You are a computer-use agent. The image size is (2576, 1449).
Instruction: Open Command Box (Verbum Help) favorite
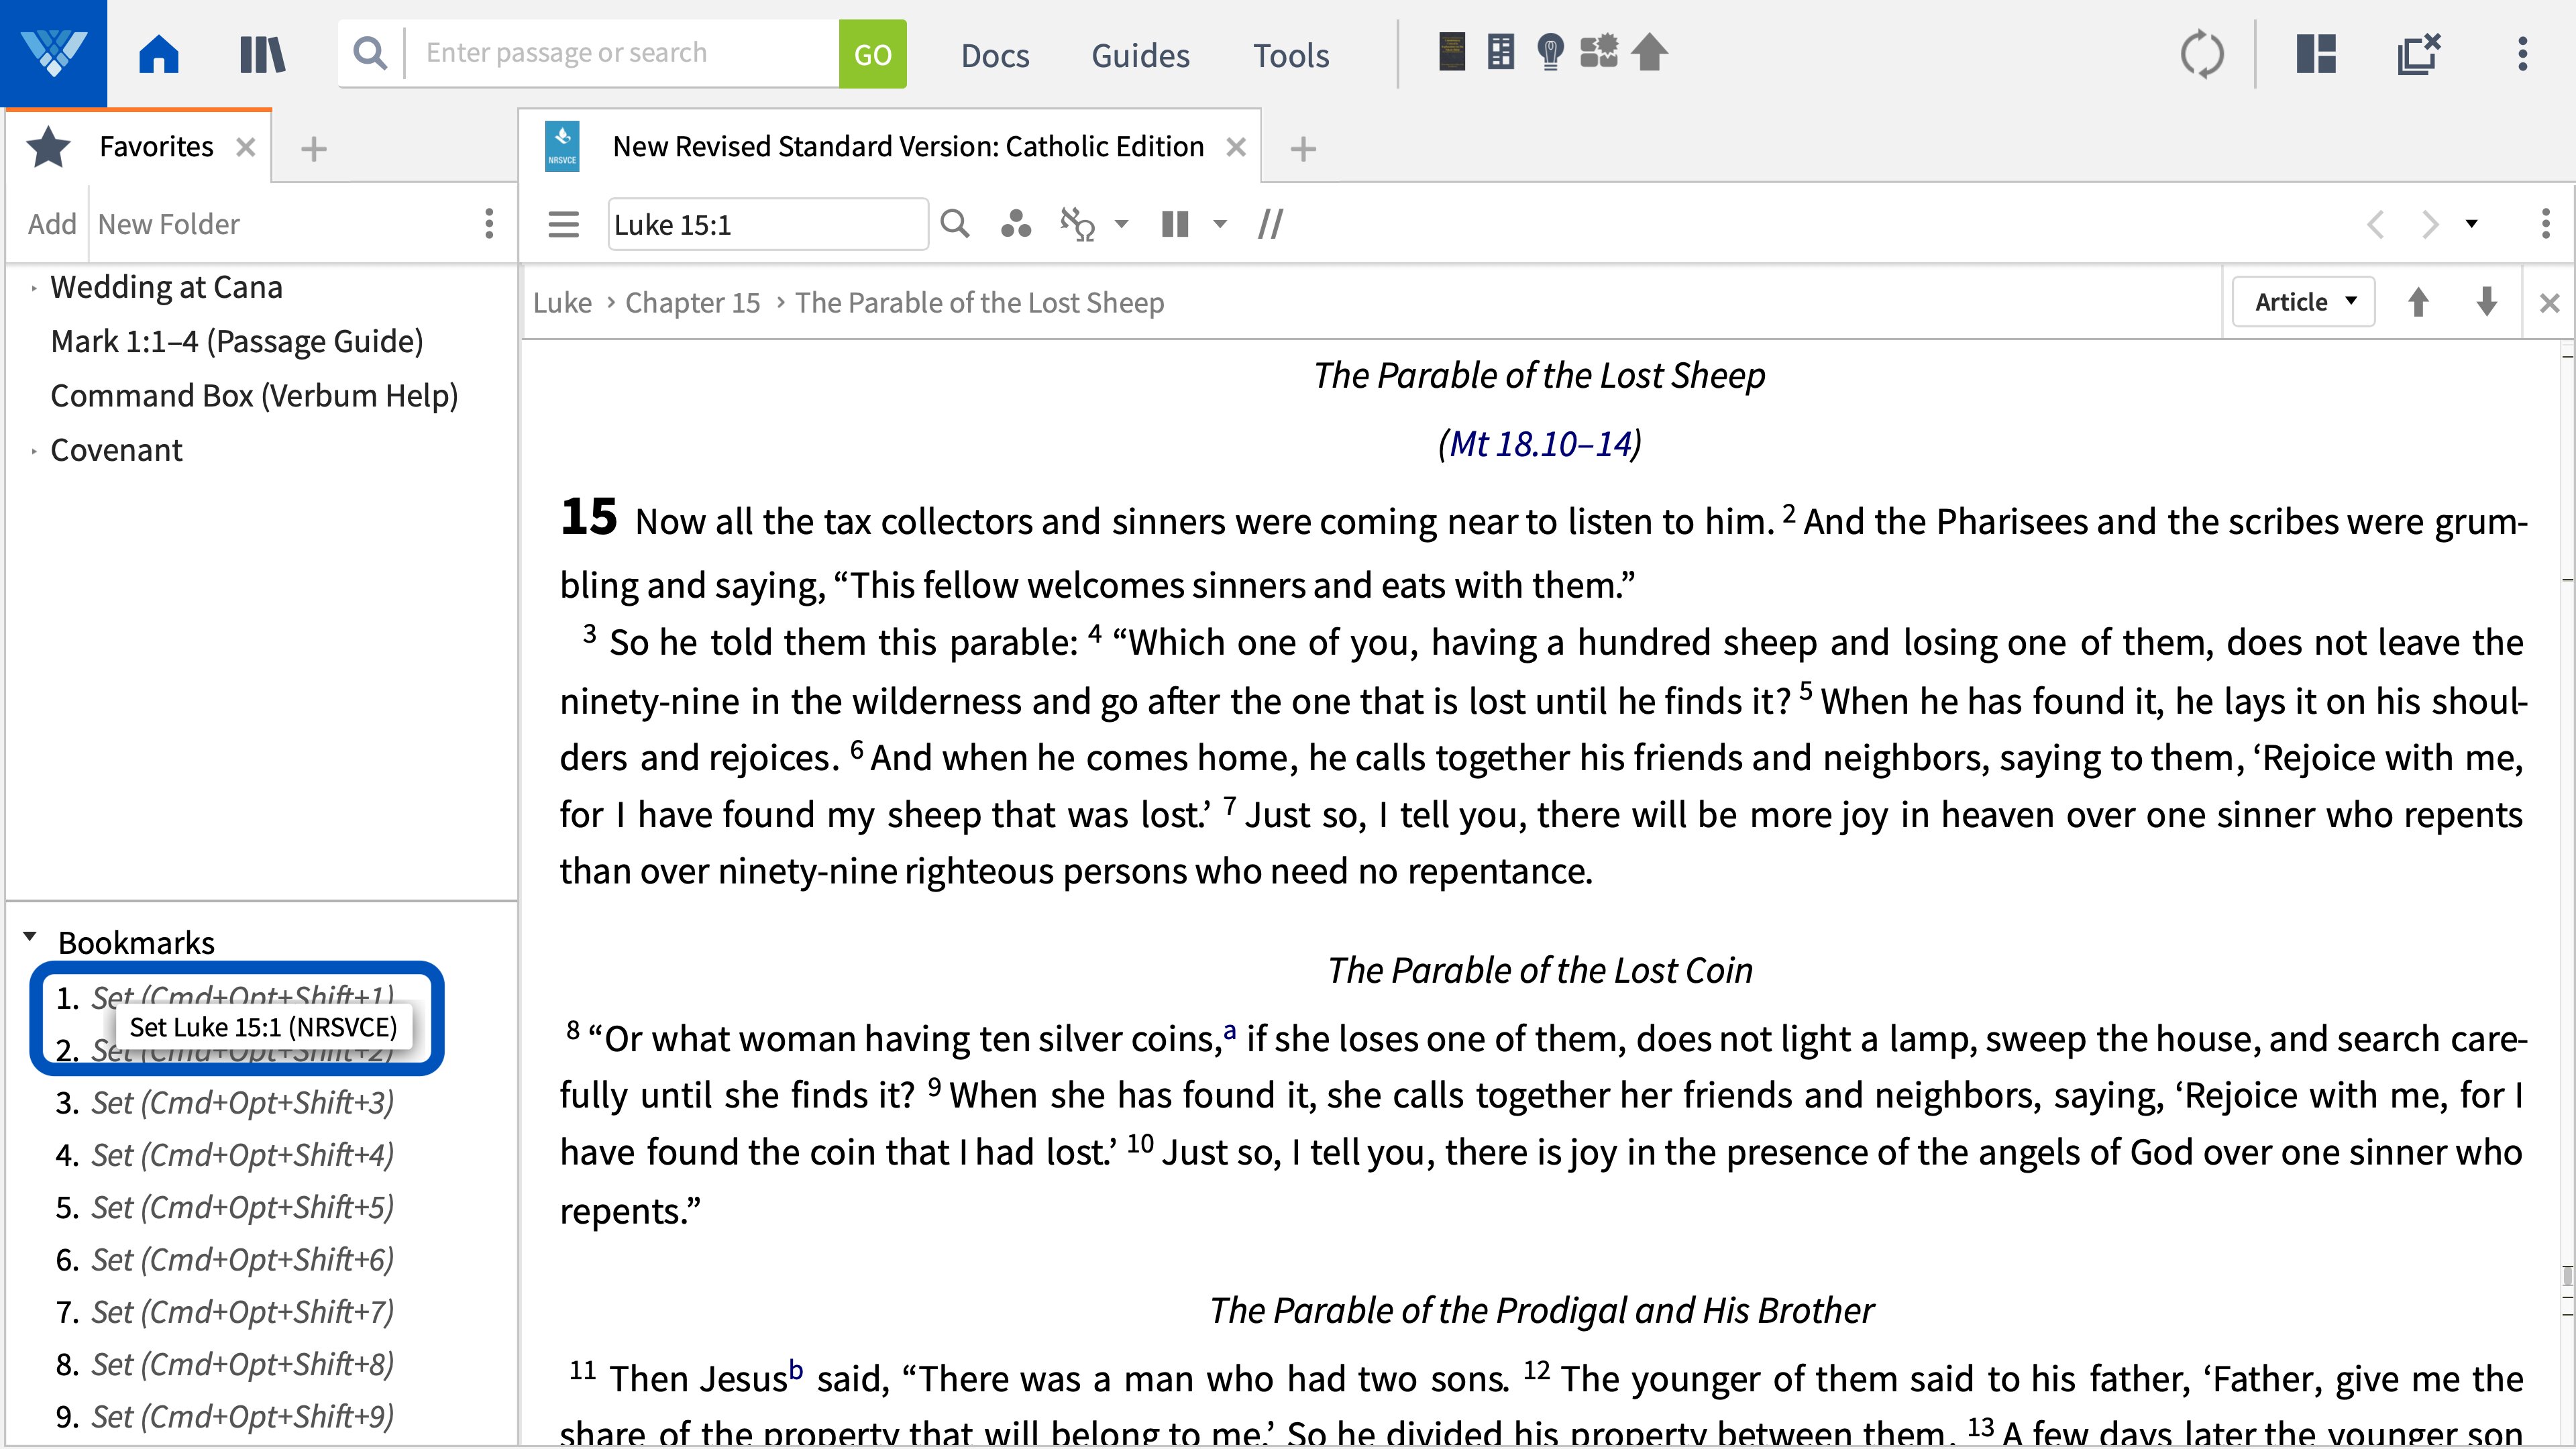coord(254,396)
